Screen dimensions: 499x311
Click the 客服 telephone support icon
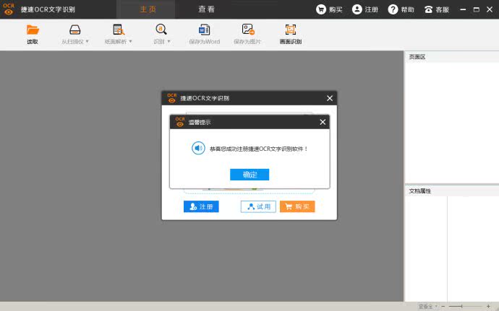click(429, 10)
